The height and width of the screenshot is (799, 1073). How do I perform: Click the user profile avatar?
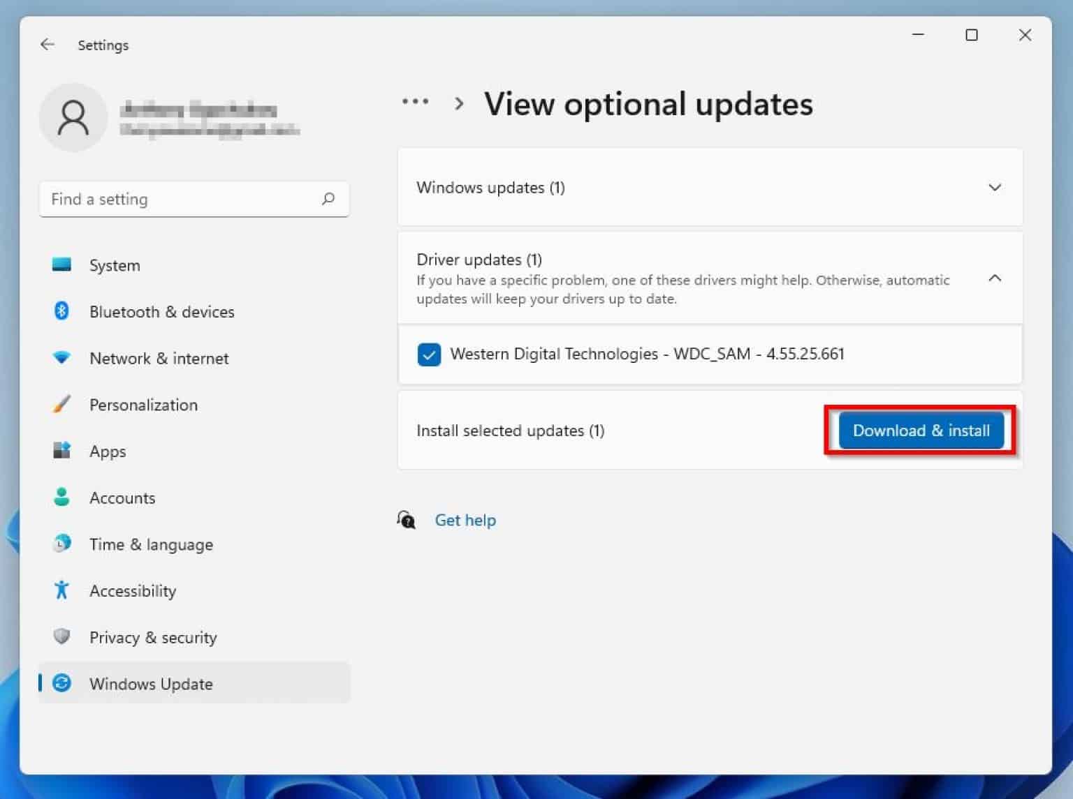click(x=73, y=117)
